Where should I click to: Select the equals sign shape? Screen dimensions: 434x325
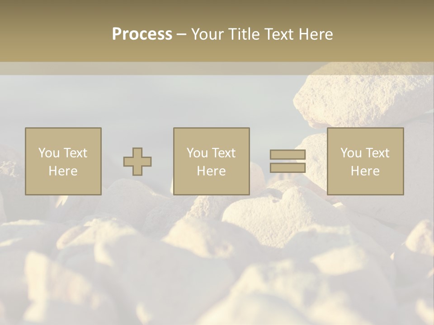click(x=288, y=161)
